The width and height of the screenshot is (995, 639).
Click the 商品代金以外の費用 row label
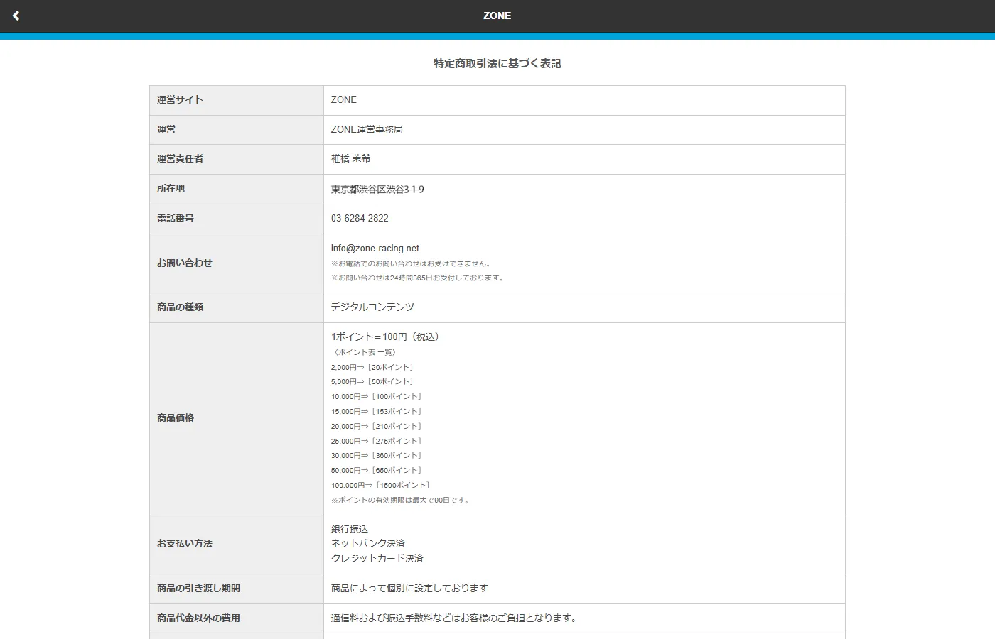pos(198,618)
